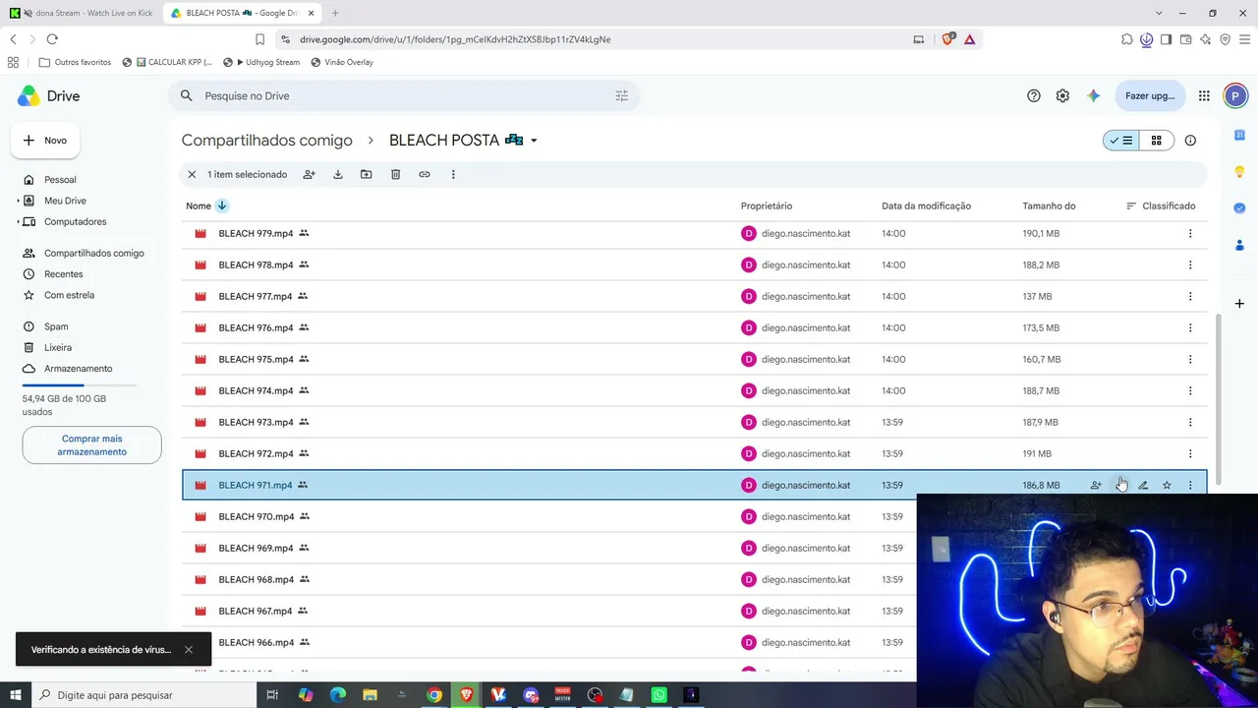Launch the Gemini sparkle assistant
Viewport: 1258px width, 708px height.
coord(1093,96)
